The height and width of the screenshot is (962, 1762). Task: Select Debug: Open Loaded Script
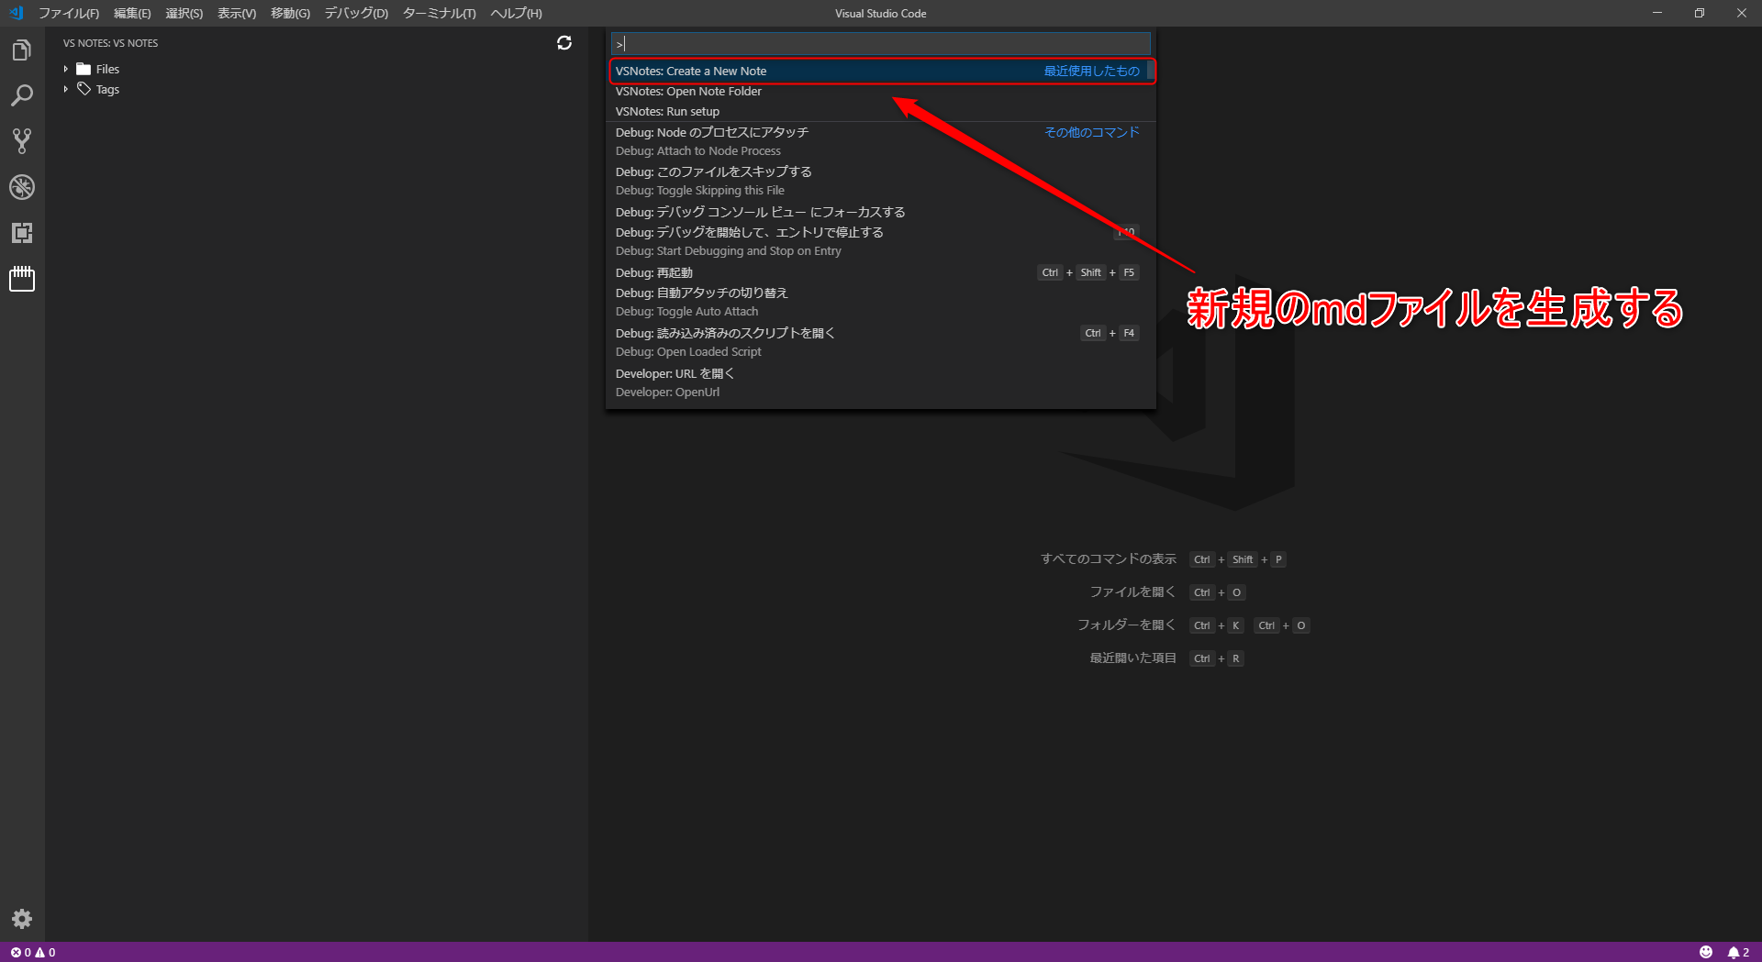pyautogui.click(x=881, y=342)
